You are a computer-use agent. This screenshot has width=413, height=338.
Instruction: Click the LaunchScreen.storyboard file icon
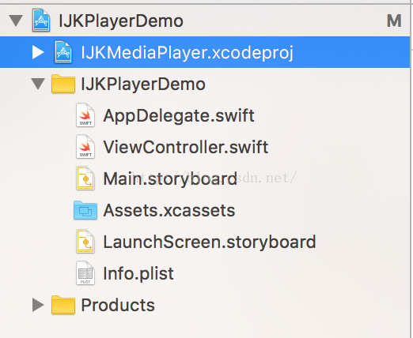point(85,242)
